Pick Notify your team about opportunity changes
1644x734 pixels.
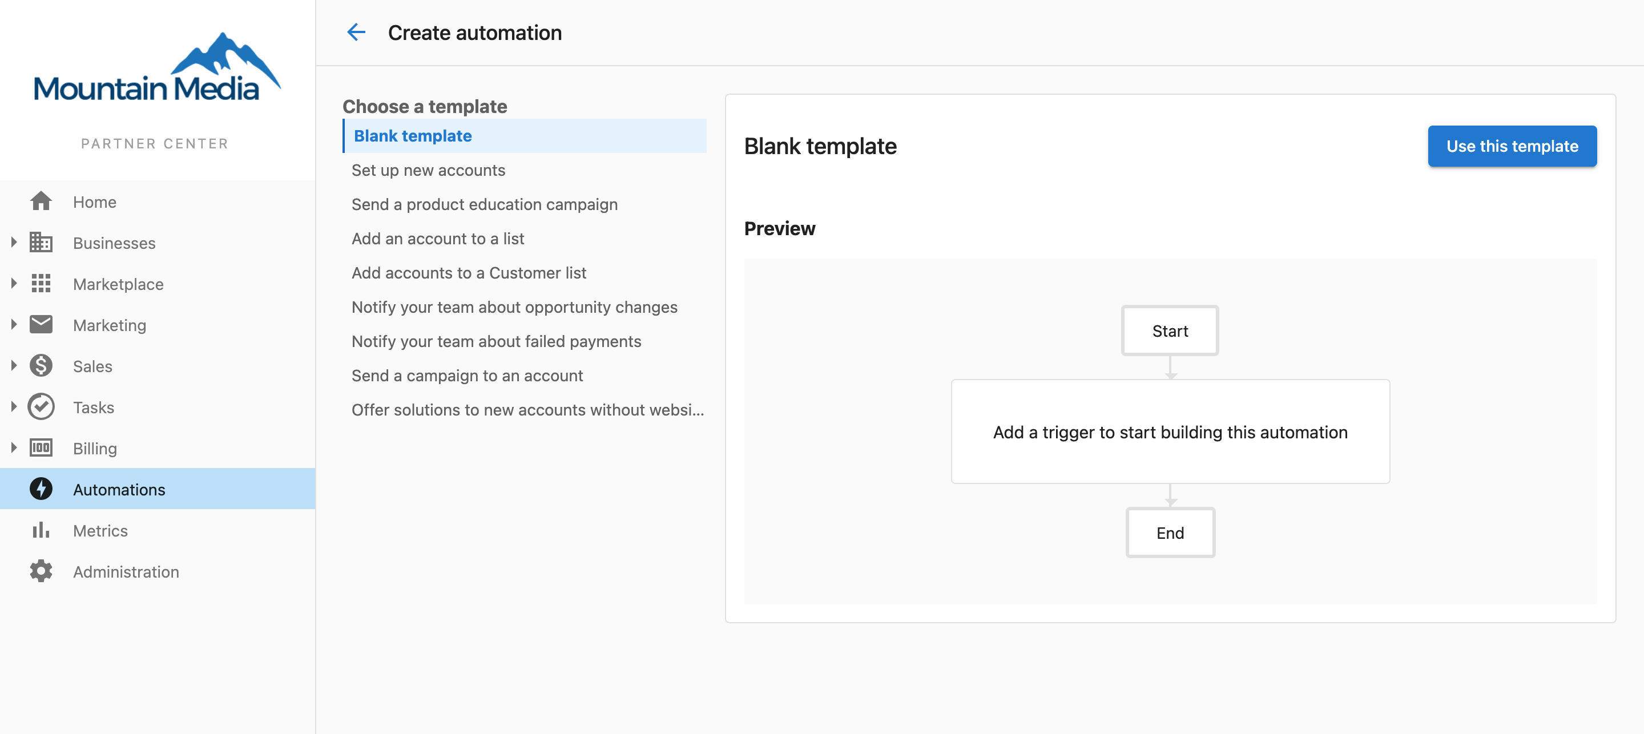coord(525,307)
